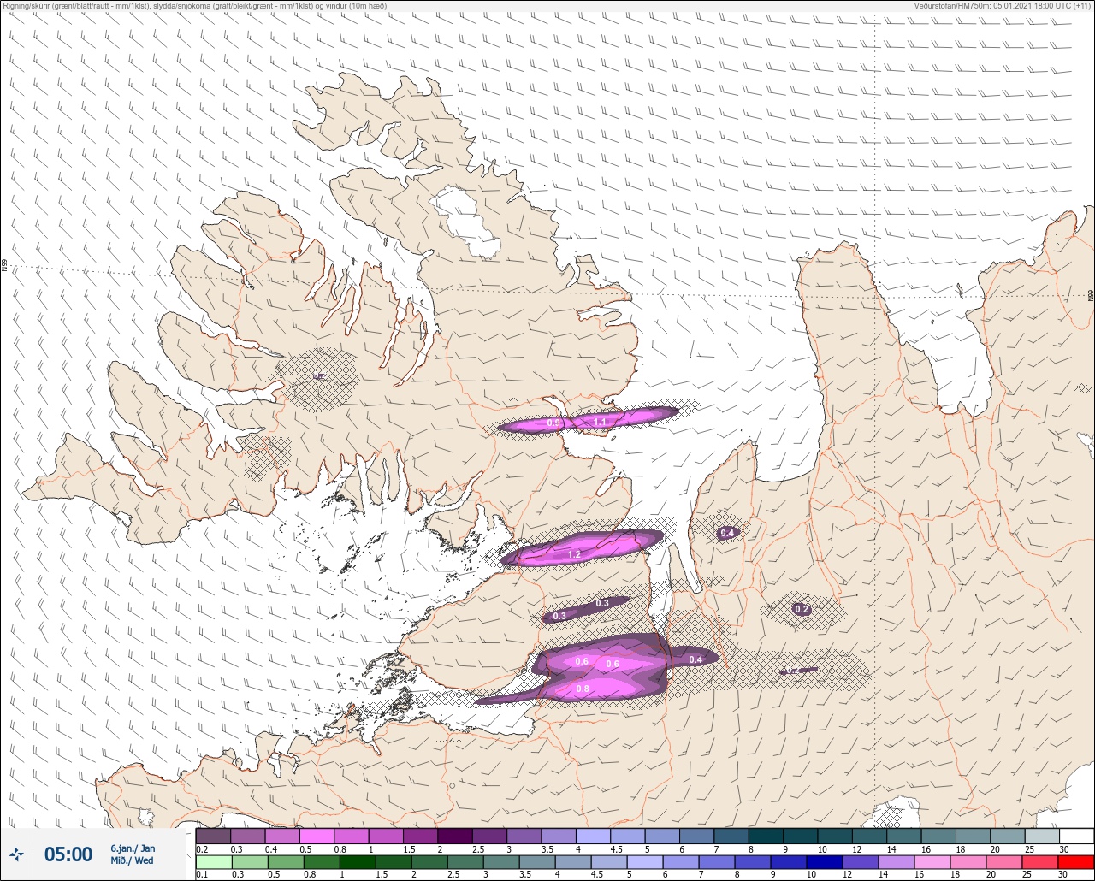
Task: Click the 1.2 precipitation value on the map
Action: (x=574, y=555)
